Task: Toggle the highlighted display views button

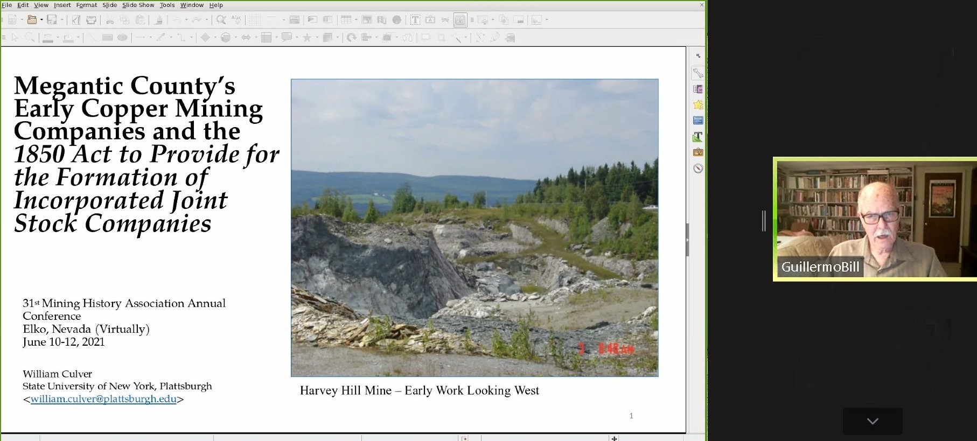Action: pos(460,20)
